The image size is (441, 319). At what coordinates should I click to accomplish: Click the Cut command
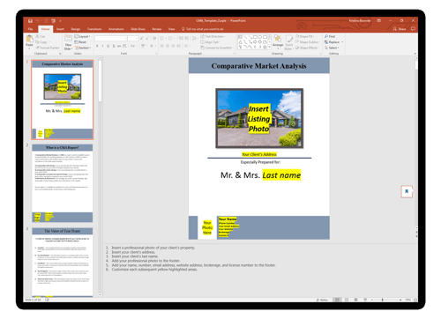(41, 36)
